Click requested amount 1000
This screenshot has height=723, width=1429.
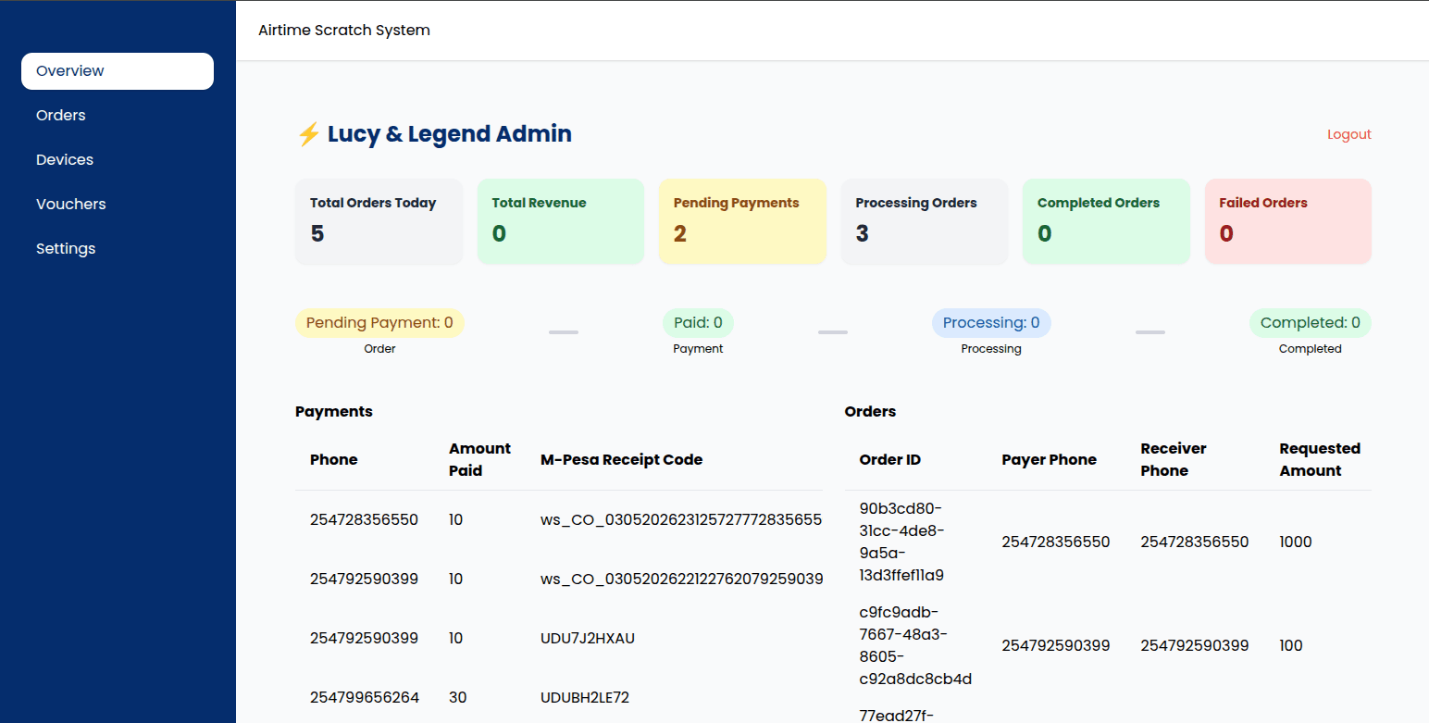coord(1296,542)
